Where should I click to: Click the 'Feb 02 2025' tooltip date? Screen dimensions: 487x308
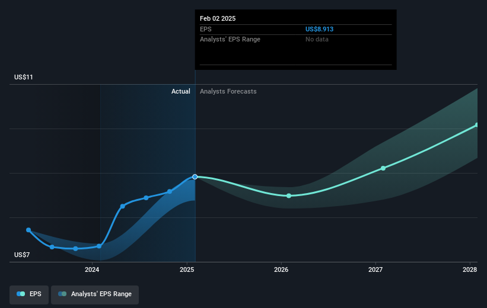[x=218, y=18]
